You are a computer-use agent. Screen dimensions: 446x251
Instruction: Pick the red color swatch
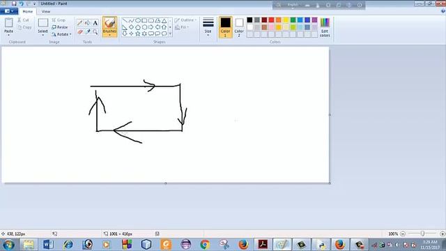tap(271, 20)
